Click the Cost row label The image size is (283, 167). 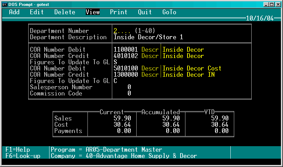[61, 125]
